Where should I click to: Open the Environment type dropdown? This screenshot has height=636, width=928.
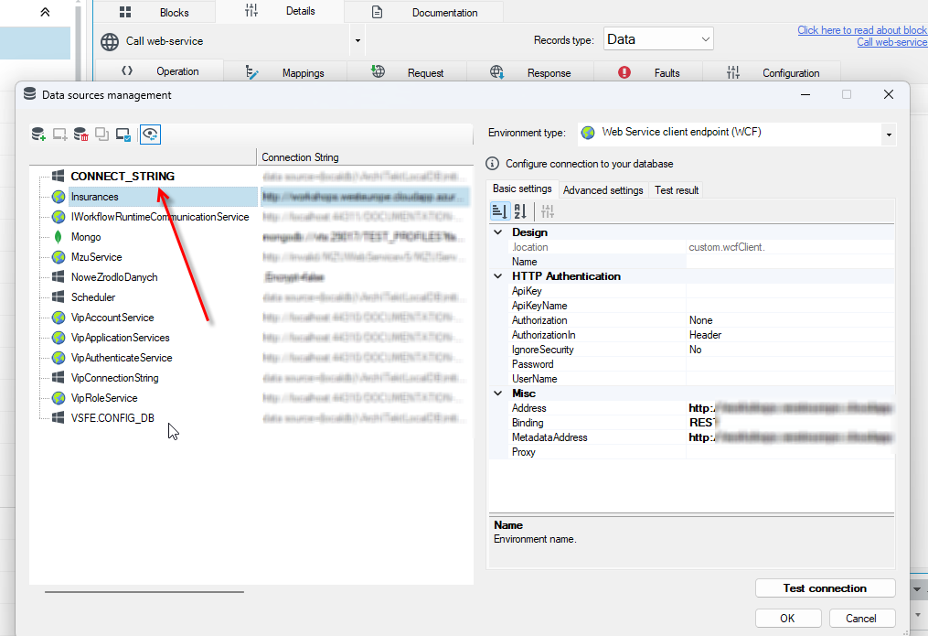click(889, 135)
